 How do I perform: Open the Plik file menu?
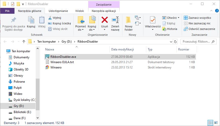[x=7, y=11]
